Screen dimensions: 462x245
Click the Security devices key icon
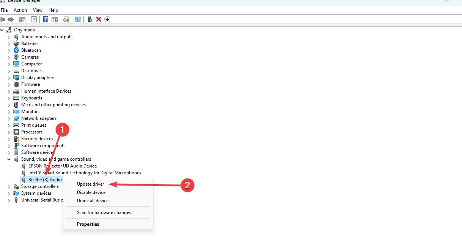point(16,139)
